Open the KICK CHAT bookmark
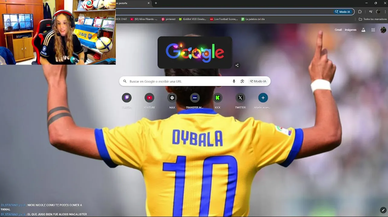The width and height of the screenshot is (388, 217). tap(122, 19)
